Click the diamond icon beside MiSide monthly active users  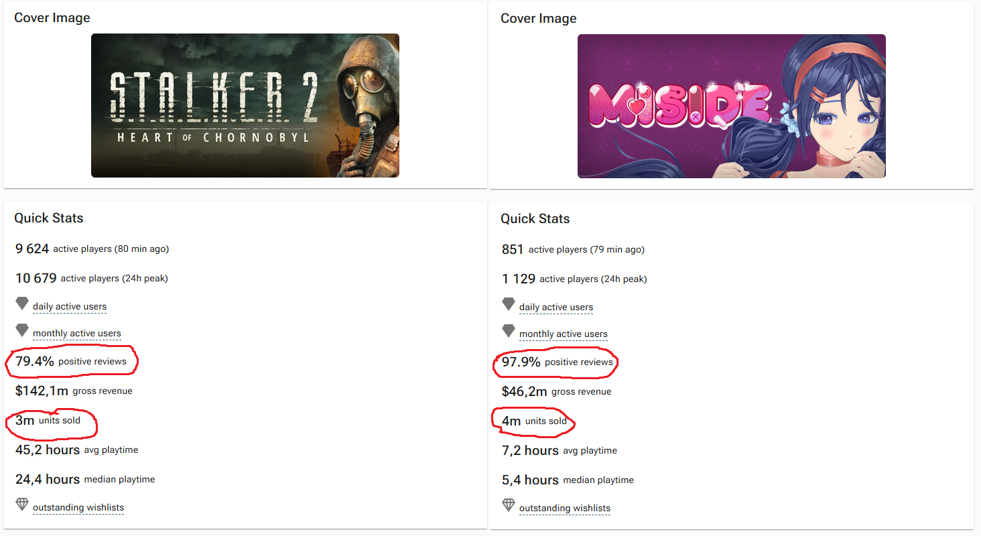click(509, 332)
